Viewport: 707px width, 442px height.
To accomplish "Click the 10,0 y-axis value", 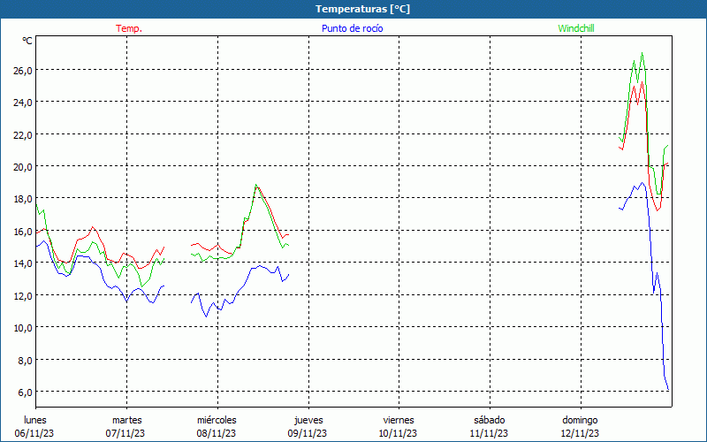I will pyautogui.click(x=23, y=327).
